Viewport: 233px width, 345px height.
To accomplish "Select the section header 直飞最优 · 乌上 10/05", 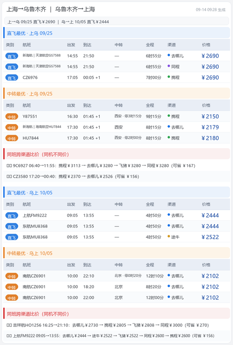I will click(x=116, y=193).
